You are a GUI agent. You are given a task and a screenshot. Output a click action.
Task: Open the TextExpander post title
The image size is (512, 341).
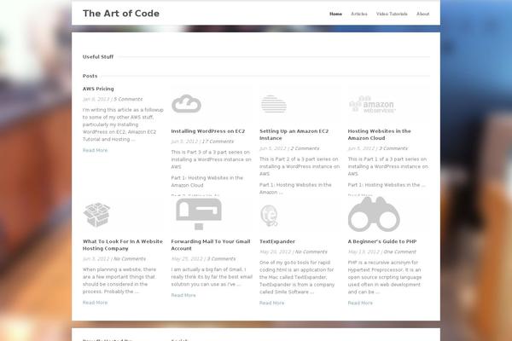click(277, 241)
